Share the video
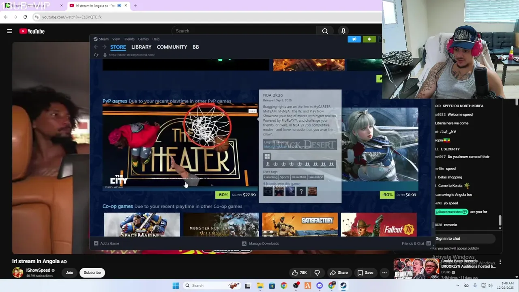This screenshot has width=519, height=292. coord(339,273)
